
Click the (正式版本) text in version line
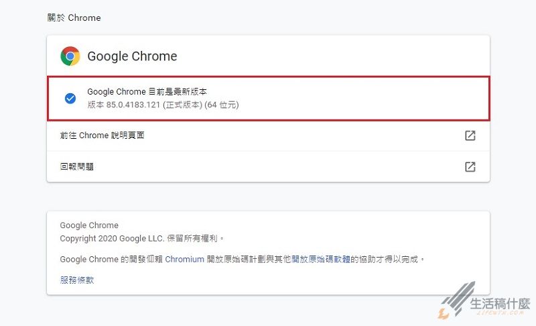click(x=182, y=105)
